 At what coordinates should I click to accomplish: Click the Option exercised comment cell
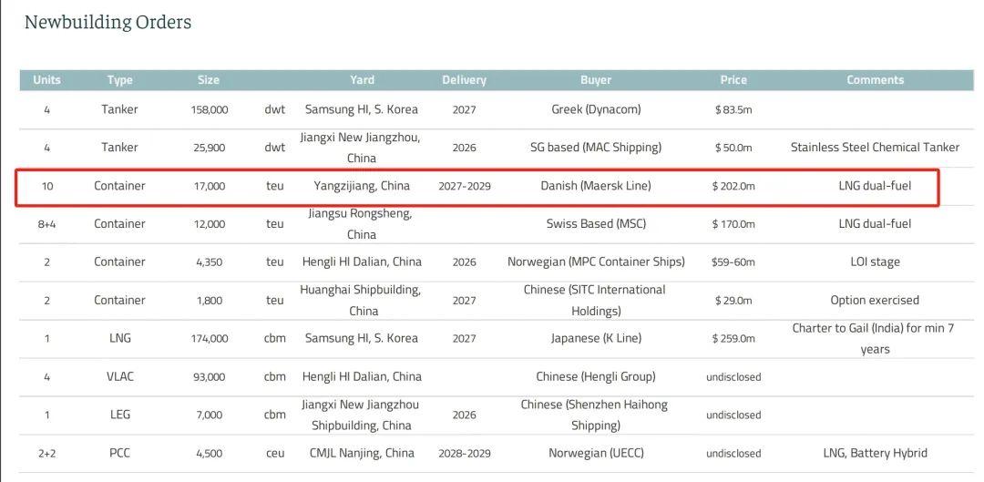(x=875, y=300)
